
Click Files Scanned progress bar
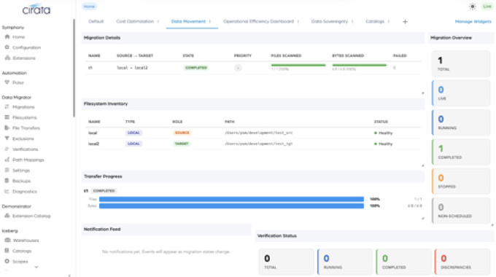click(298, 65)
